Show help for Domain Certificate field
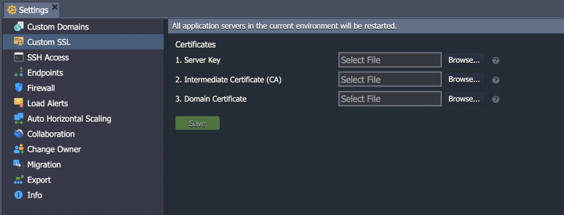 [496, 99]
